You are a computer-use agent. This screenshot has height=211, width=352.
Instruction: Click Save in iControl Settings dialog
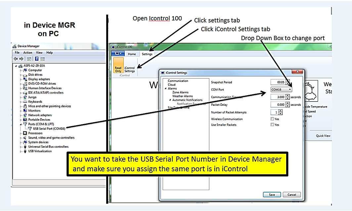(272, 194)
